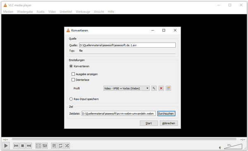Image resolution: width=248 pixels, height=151 pixels.
Task: Show the playlist icon
Action: pyautogui.click(x=54, y=146)
